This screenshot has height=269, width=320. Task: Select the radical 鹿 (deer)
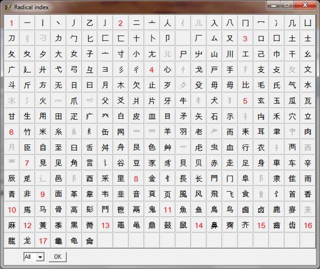coord(276,210)
